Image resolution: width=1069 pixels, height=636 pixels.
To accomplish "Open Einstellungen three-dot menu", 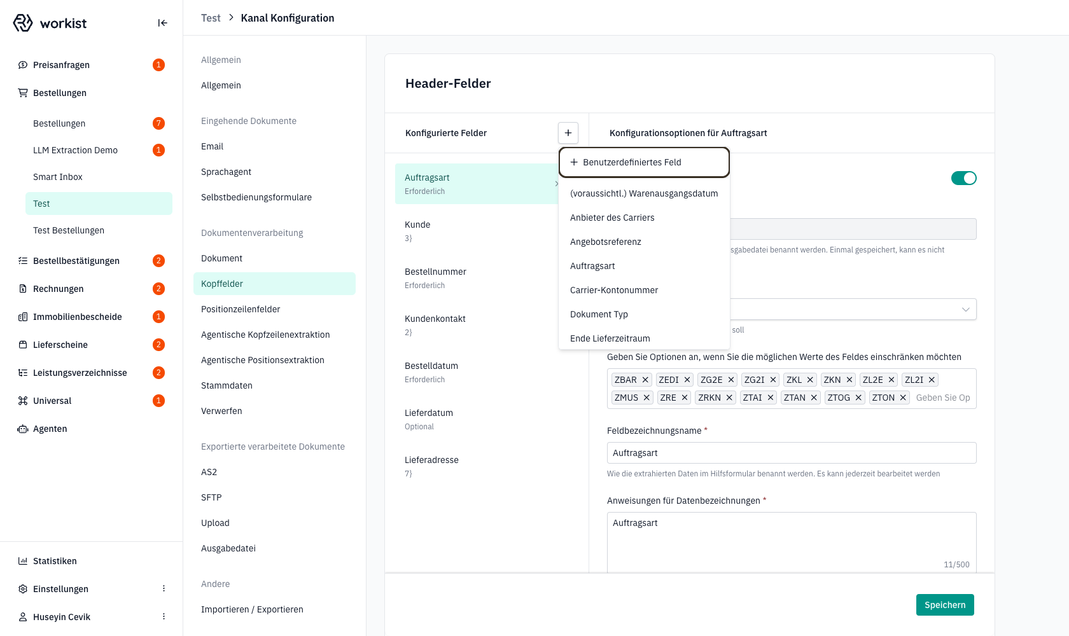I will (x=164, y=589).
